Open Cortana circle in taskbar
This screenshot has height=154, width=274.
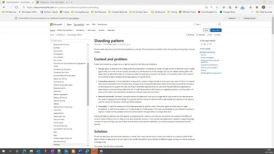coord(17,151)
